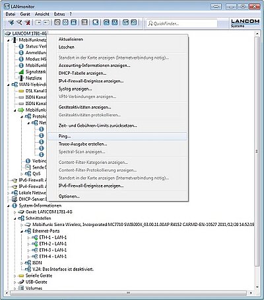
Task: Open the ? help menu
Action: click(71, 14)
